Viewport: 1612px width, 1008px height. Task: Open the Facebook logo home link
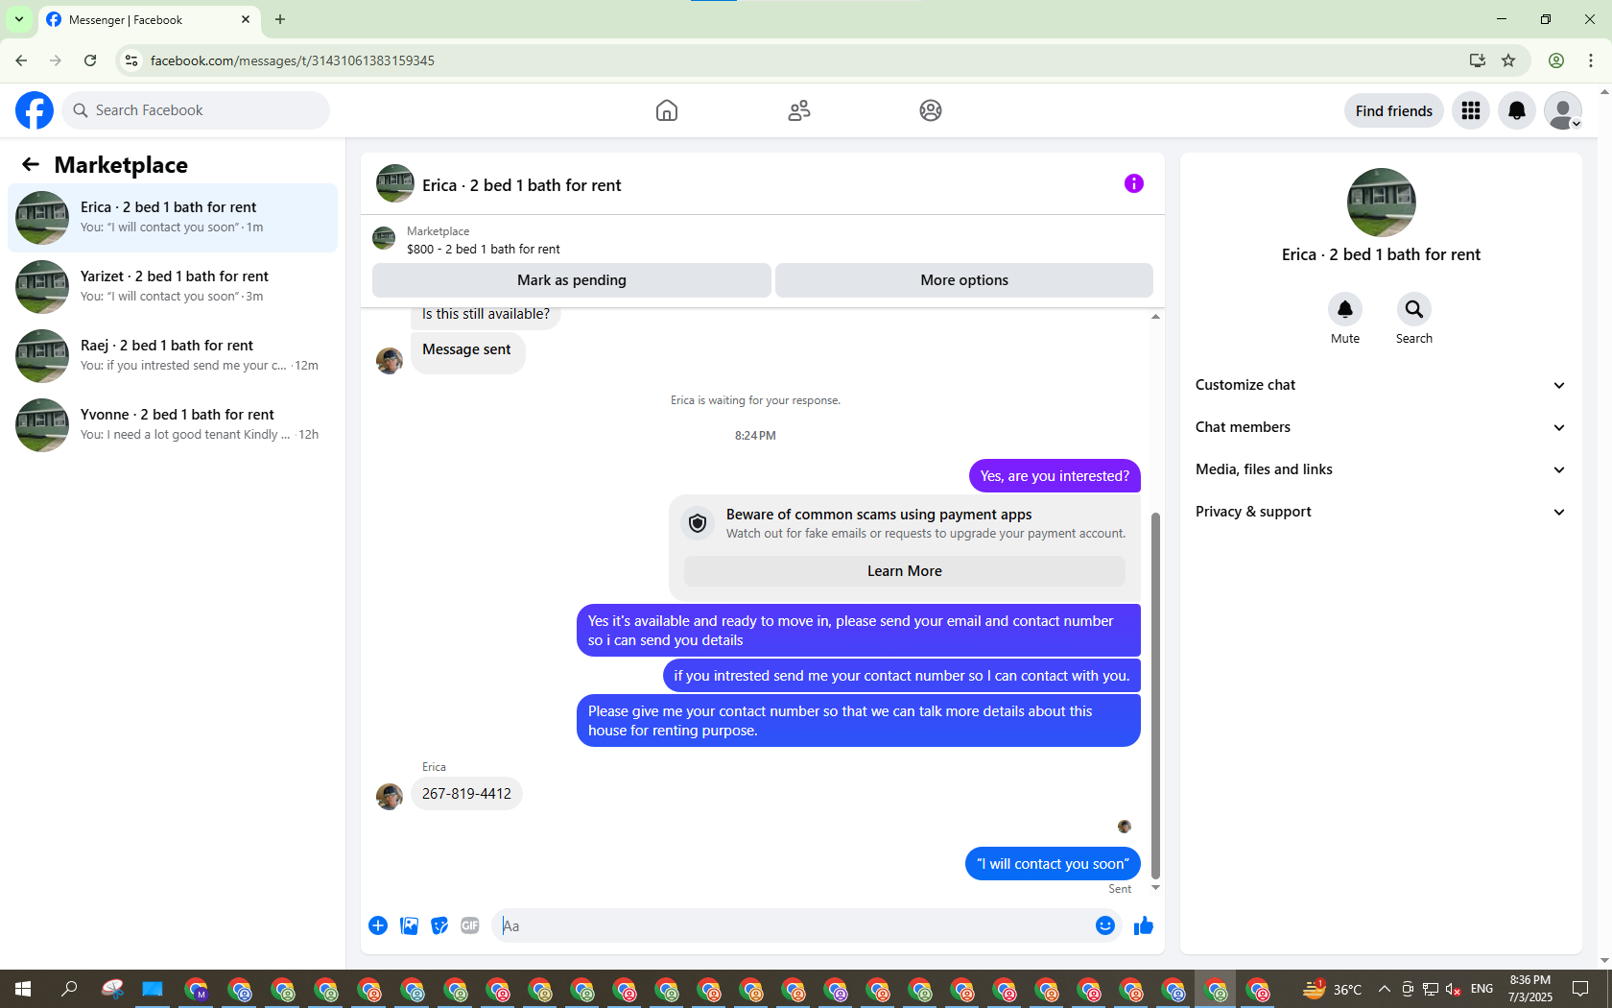[35, 110]
